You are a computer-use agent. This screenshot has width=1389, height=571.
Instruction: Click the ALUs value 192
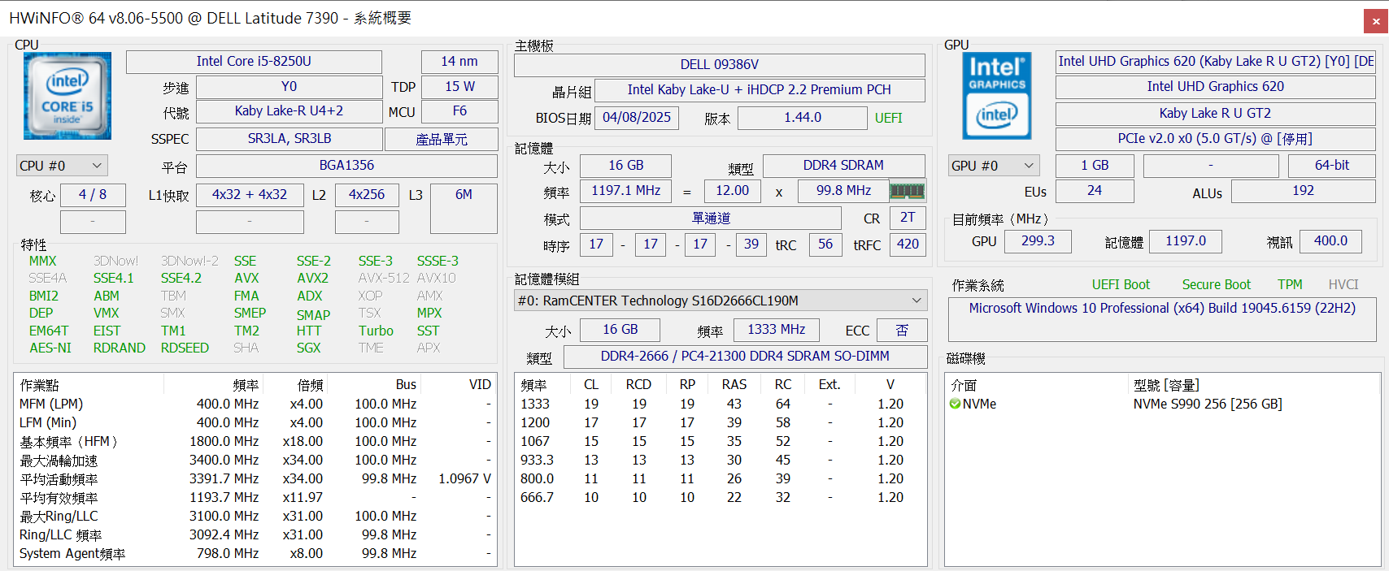1303,191
